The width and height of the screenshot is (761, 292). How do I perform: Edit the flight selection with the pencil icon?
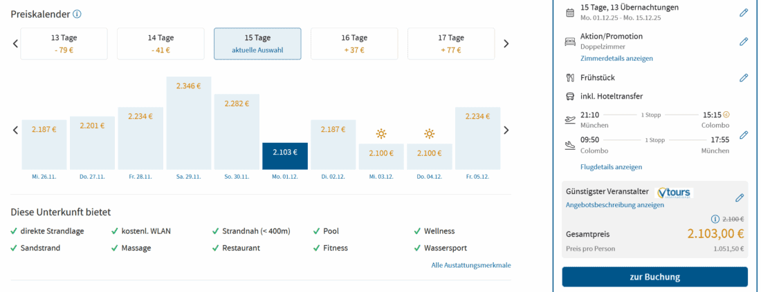click(x=744, y=135)
